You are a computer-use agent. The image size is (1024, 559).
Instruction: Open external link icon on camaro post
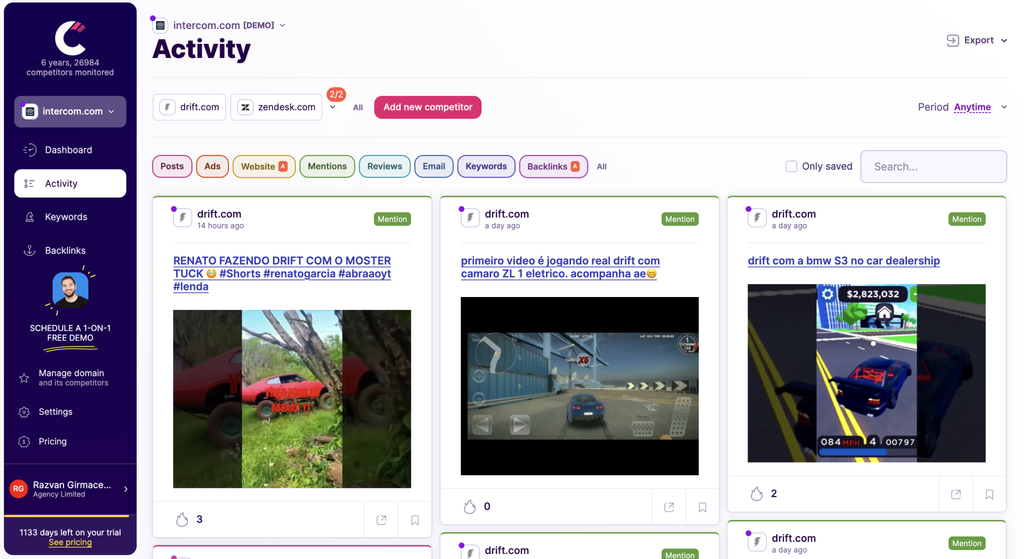[x=668, y=507]
